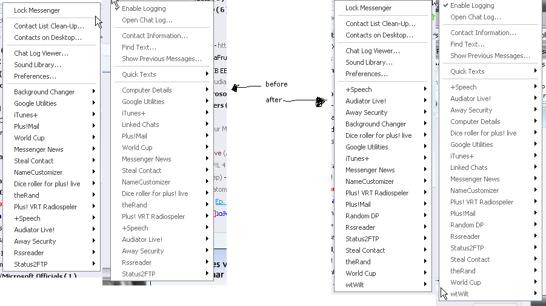Choose Show Previous Messages in rightmost menu
Image resolution: width=546 pixels, height=306 pixels.
tap(490, 56)
